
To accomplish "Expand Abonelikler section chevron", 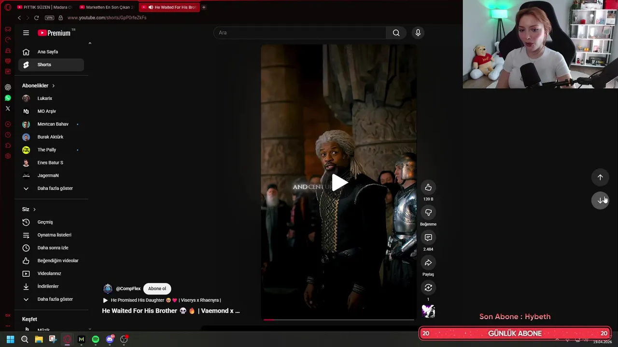I will point(53,86).
